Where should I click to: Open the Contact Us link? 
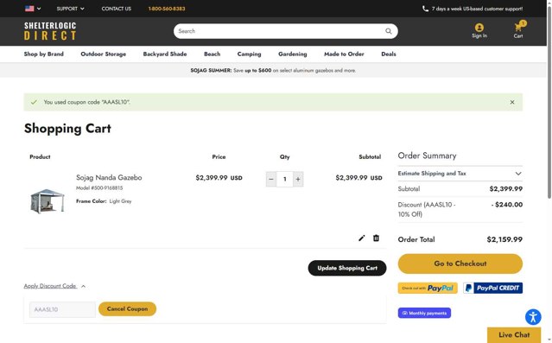116,9
